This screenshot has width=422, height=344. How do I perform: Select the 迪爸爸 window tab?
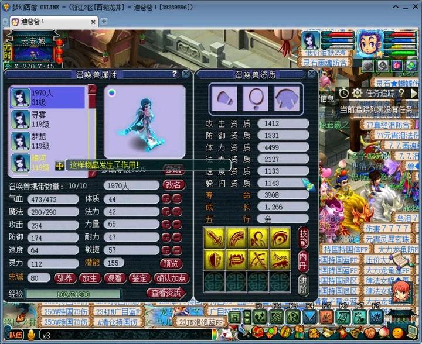pos(54,22)
